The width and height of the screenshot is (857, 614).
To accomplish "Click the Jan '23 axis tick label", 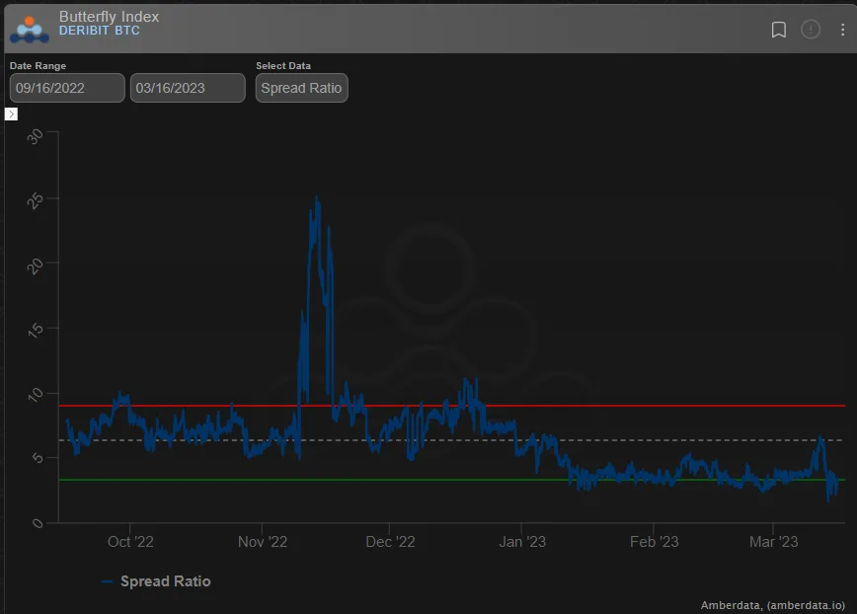I will [522, 542].
